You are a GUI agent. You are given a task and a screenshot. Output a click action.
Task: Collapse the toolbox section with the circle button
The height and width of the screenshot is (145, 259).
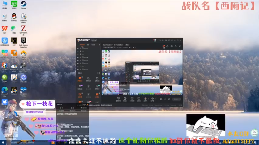(99, 73)
